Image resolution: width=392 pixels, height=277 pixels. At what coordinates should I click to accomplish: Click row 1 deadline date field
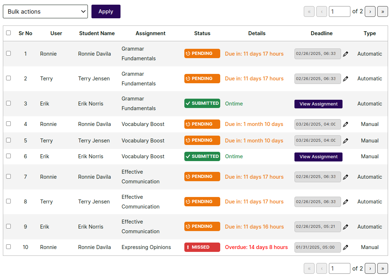[317, 54]
